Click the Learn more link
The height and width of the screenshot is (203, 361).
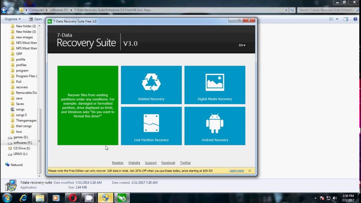point(236,171)
